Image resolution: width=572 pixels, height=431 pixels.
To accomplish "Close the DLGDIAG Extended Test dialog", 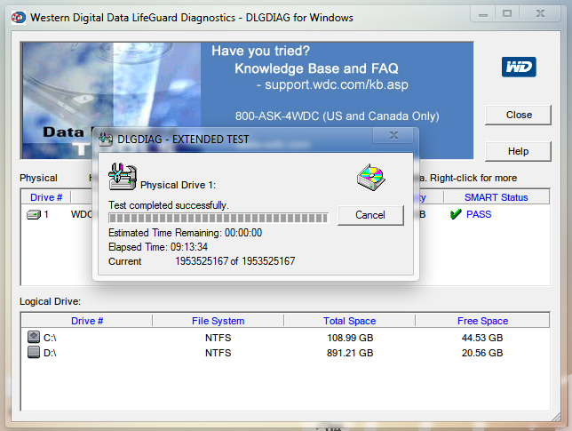I will [x=393, y=135].
